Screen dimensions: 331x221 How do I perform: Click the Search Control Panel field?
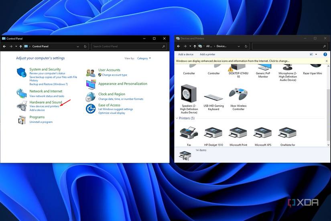point(129,46)
